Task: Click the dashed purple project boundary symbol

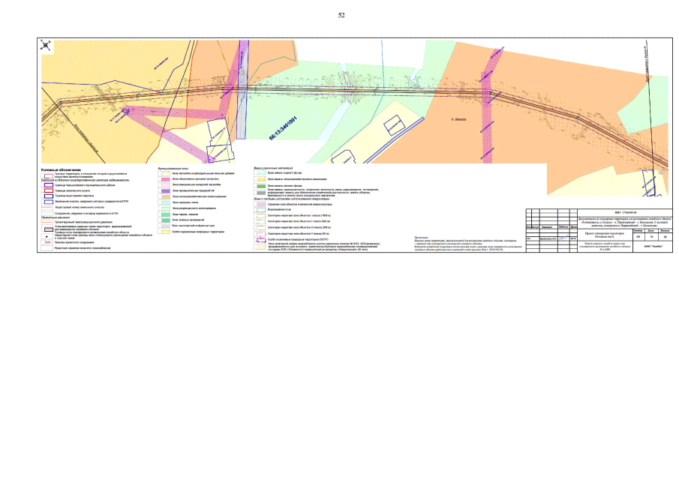Action: [48, 175]
